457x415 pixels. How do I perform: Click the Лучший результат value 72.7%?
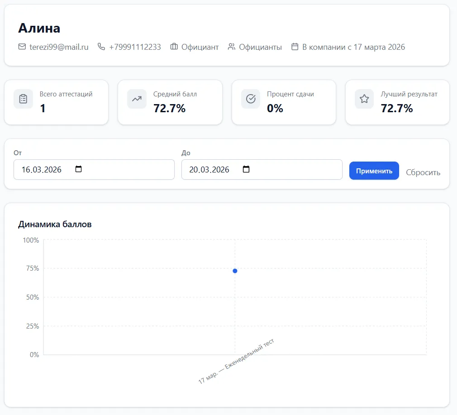click(397, 109)
